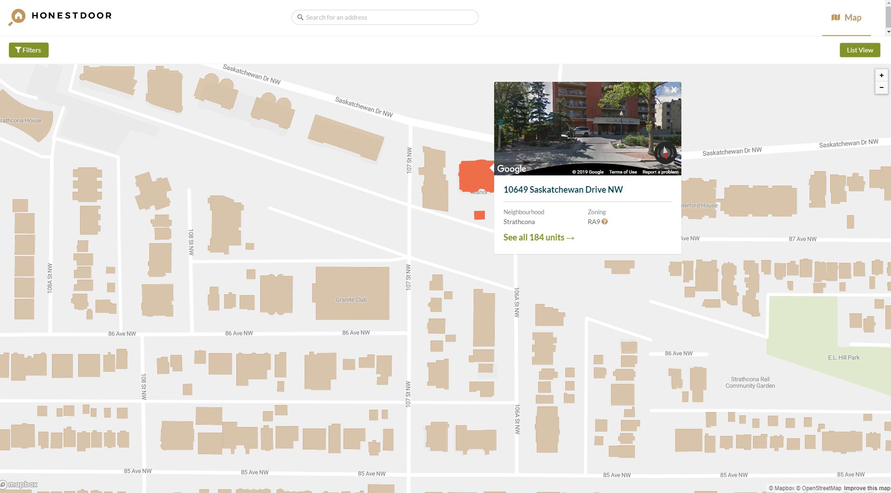Zoom out using the minus control

point(882,87)
